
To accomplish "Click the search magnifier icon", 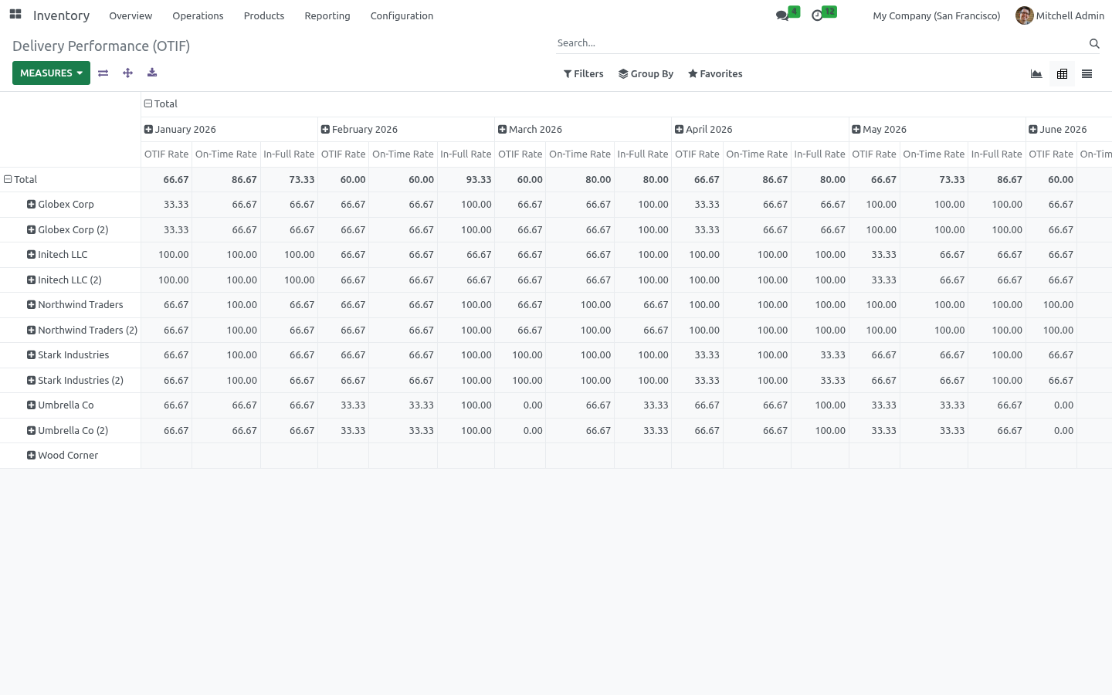I will (x=1094, y=43).
